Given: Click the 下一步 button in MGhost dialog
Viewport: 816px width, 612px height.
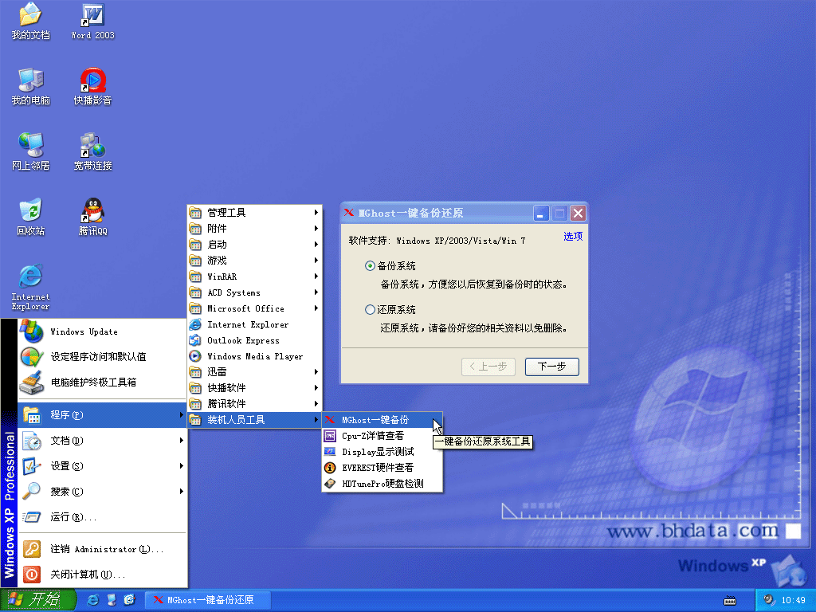Looking at the screenshot, I should click(x=551, y=367).
